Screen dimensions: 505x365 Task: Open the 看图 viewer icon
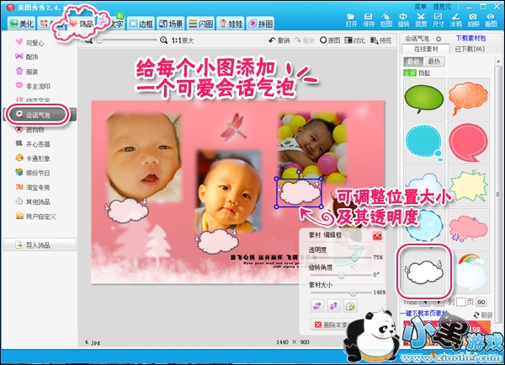(x=491, y=20)
